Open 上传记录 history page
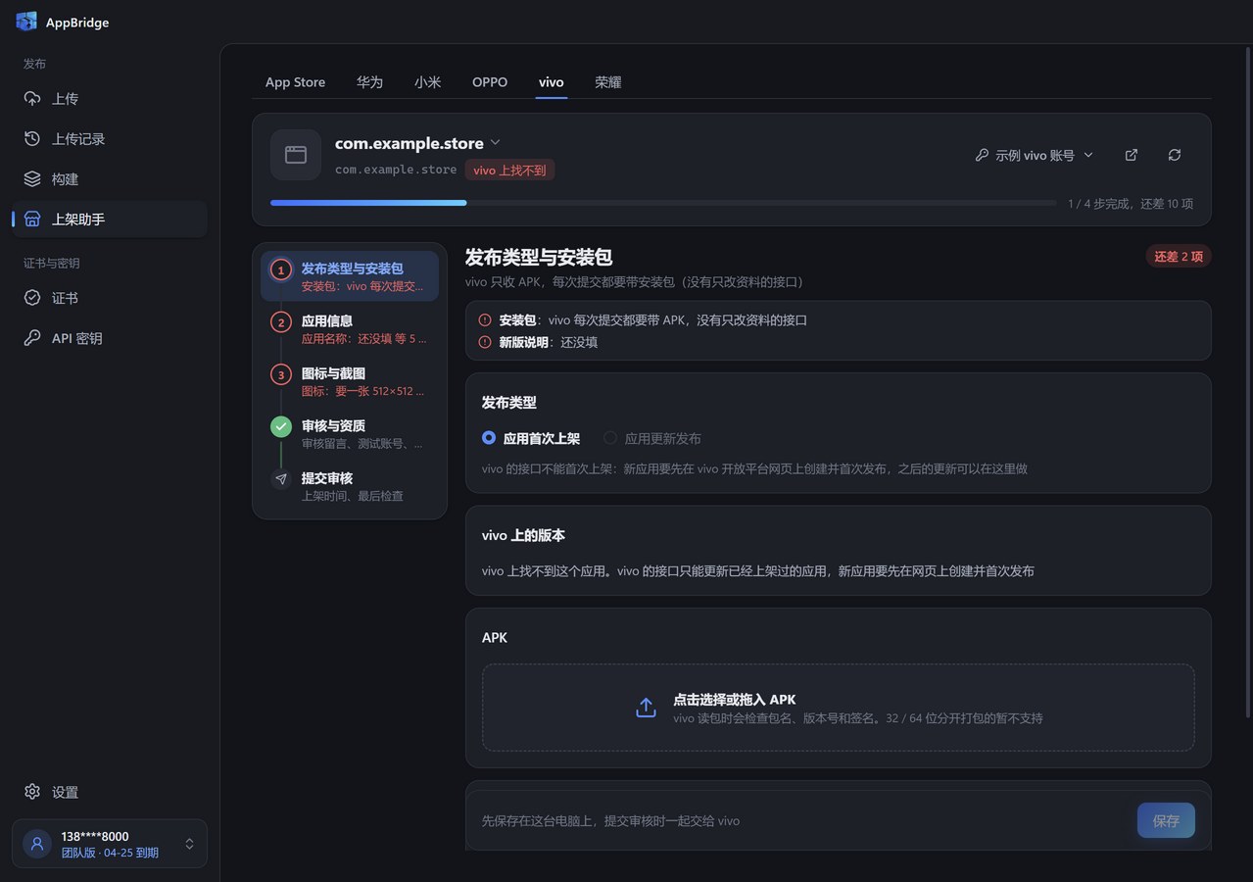1253x882 pixels. 110,139
